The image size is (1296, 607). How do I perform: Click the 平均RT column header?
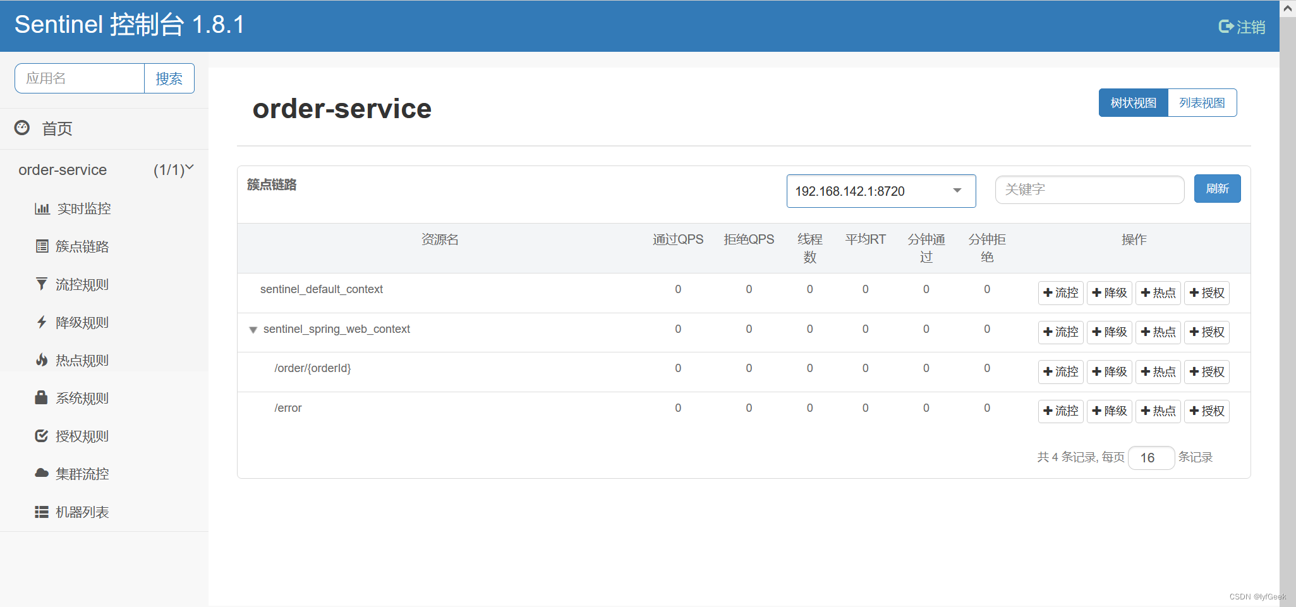click(865, 239)
